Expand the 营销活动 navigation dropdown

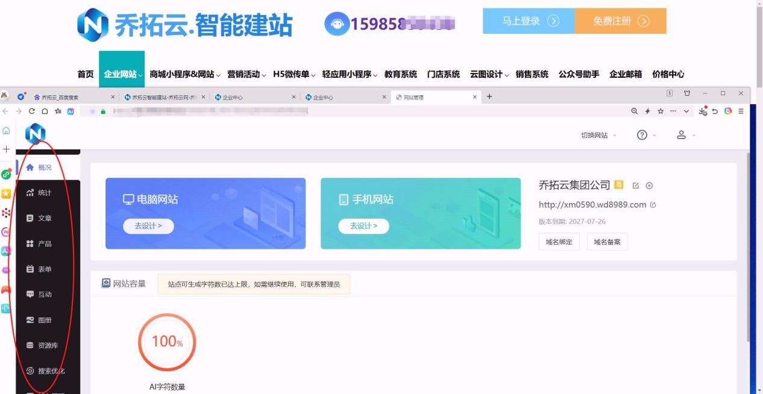pos(247,74)
